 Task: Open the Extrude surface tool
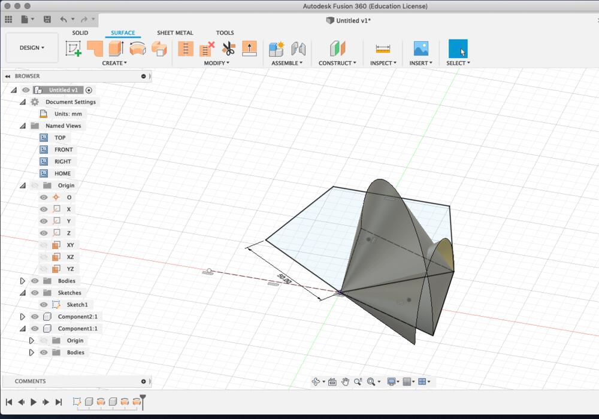coord(117,48)
